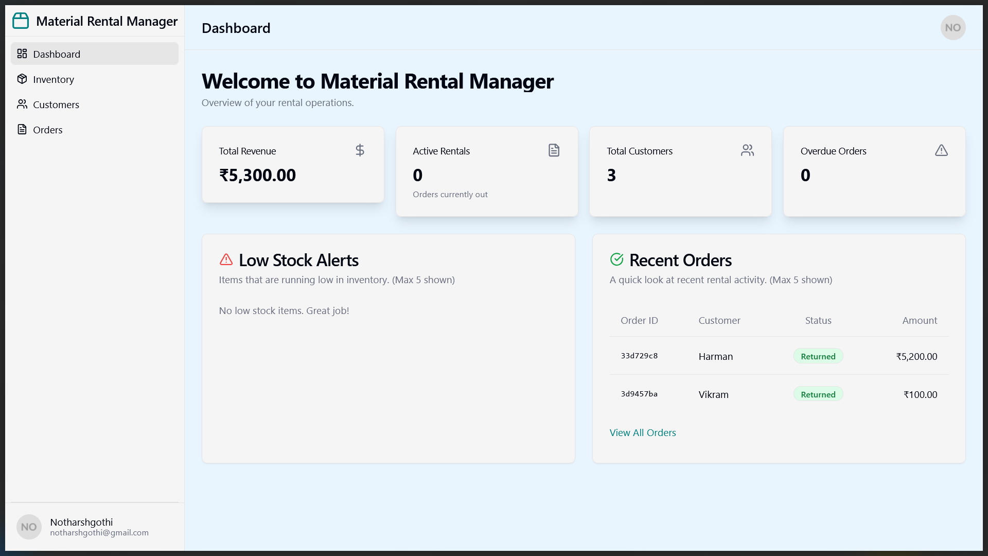The width and height of the screenshot is (988, 556).
Task: Go to the Inventory page
Action: point(95,79)
